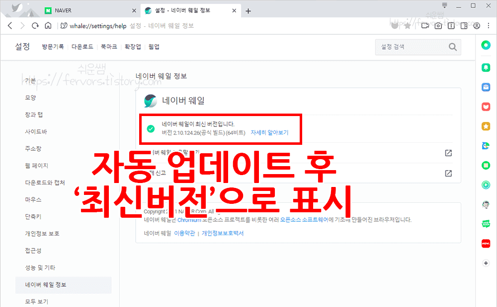Select 모두 보기 in the settings sidebar

pos(37,302)
